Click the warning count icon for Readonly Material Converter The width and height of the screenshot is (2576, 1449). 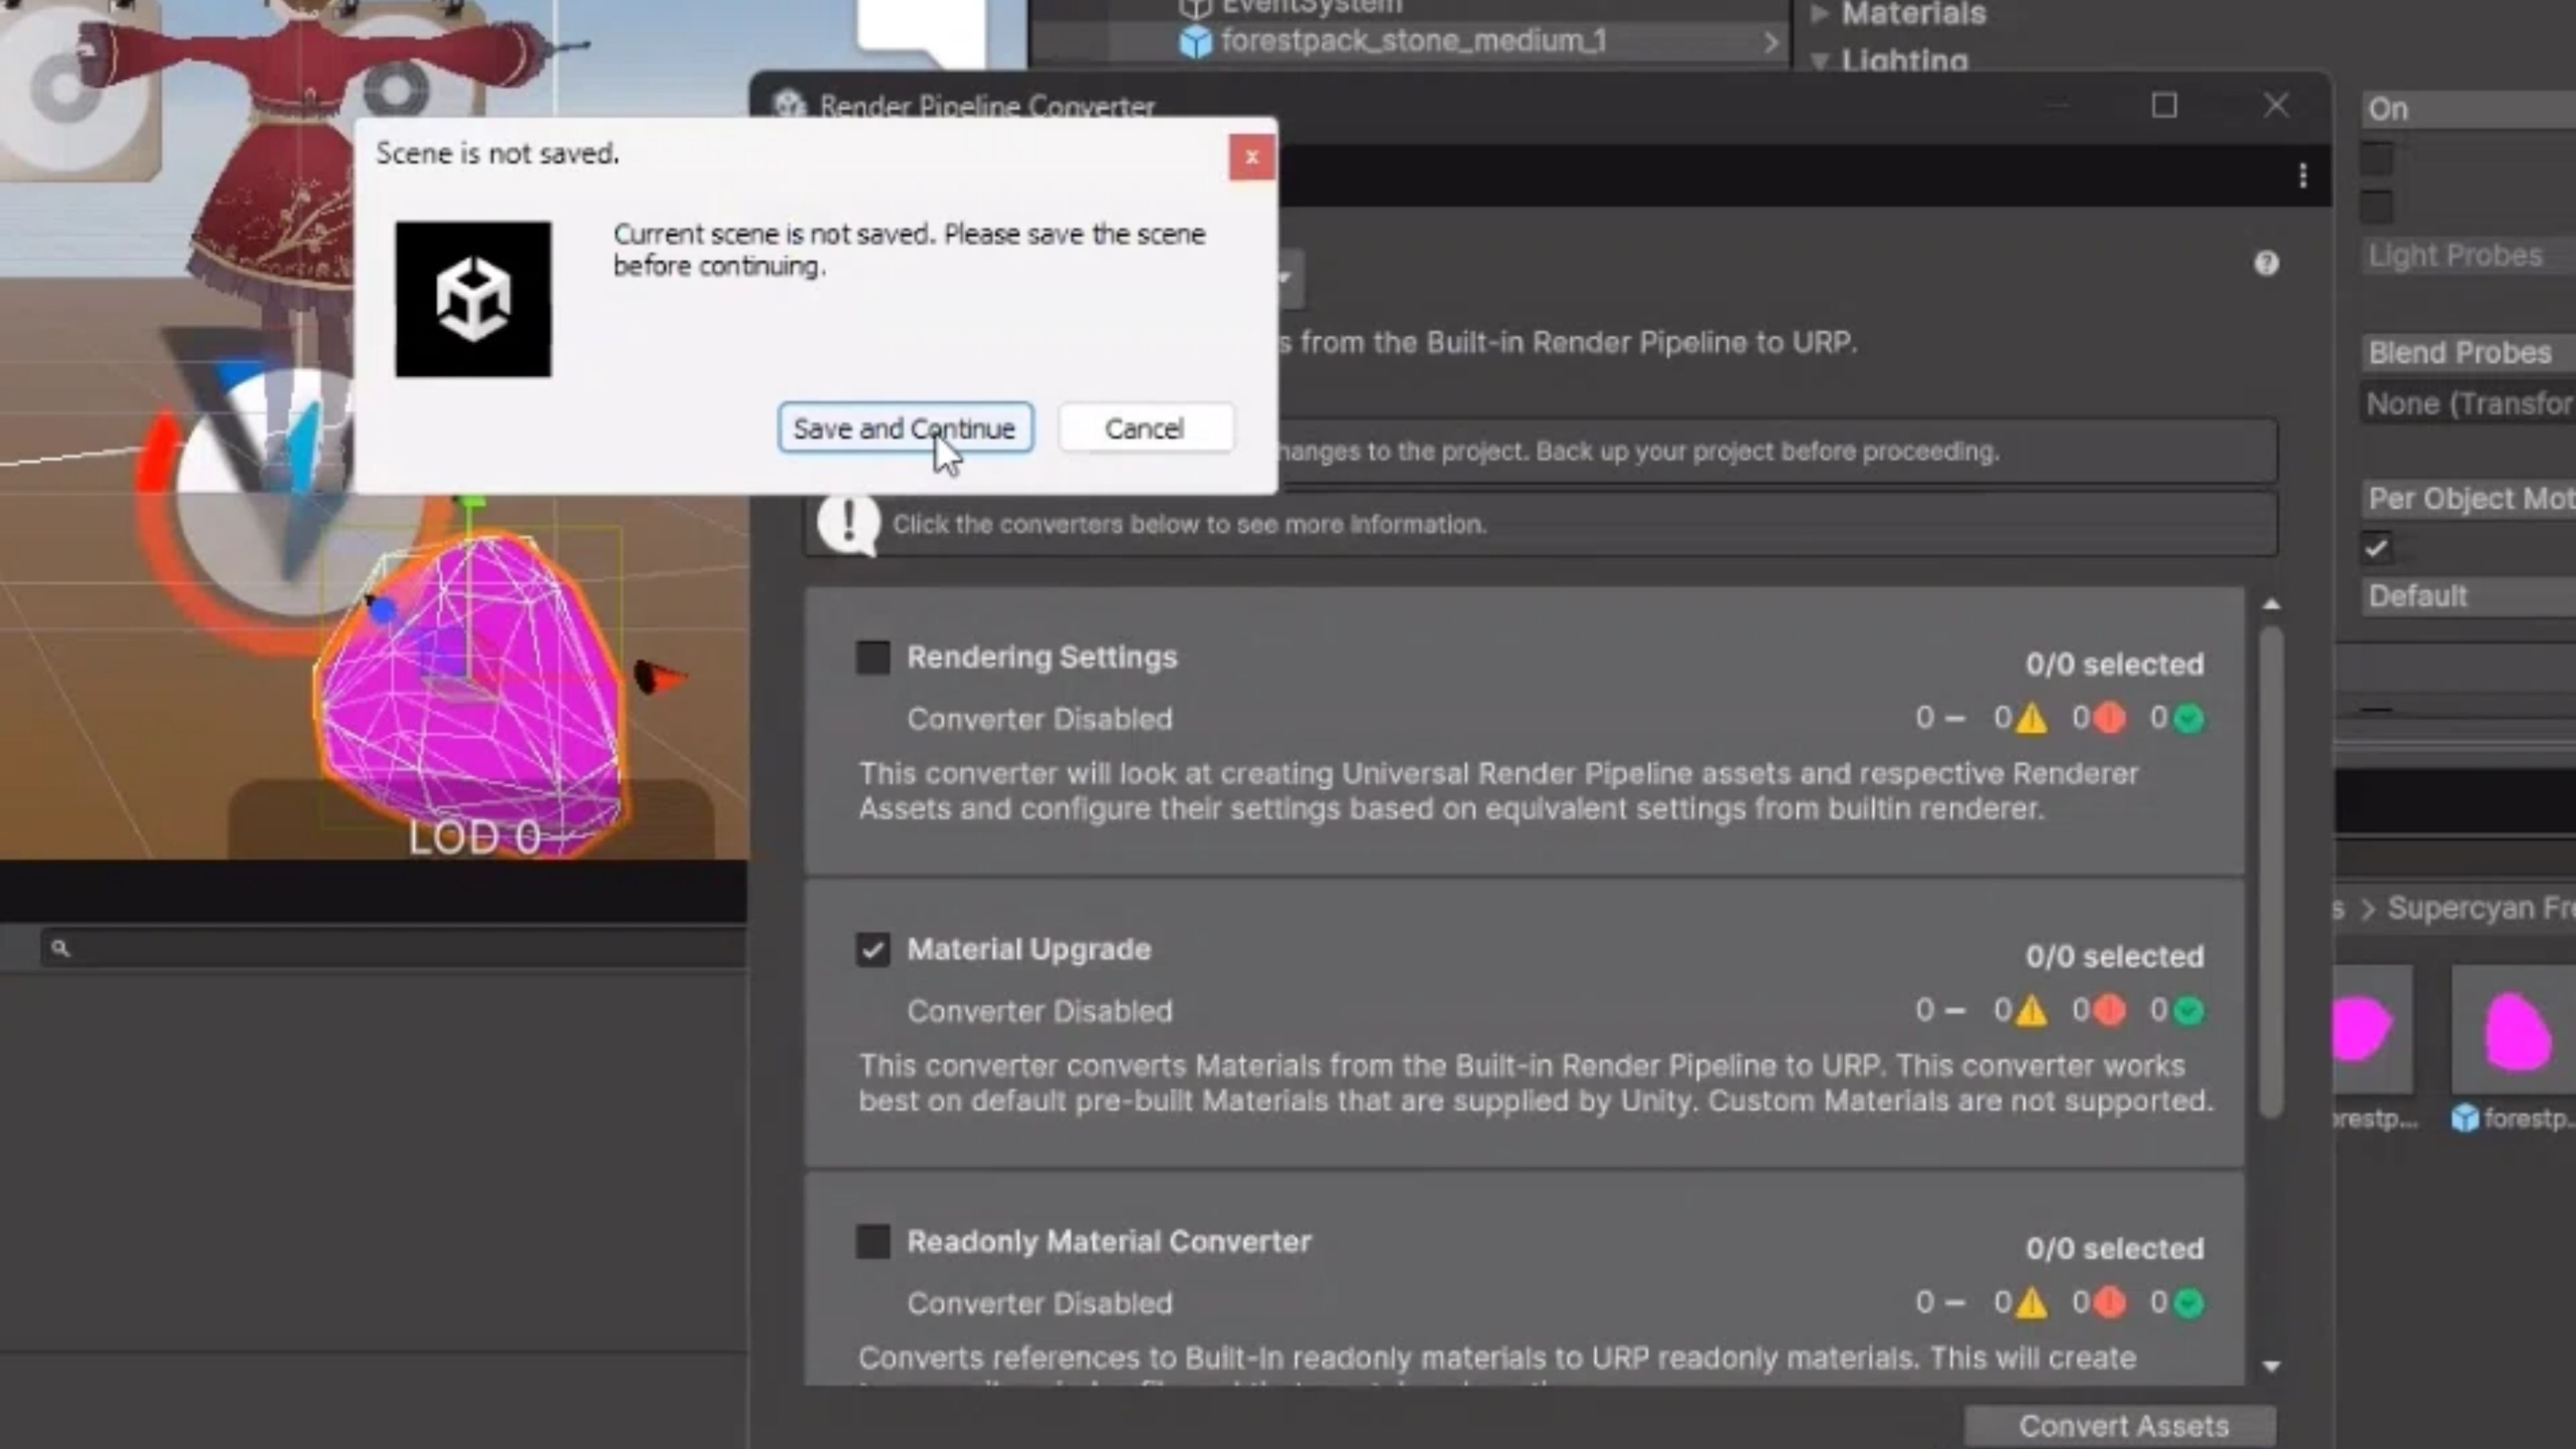click(x=2031, y=1303)
